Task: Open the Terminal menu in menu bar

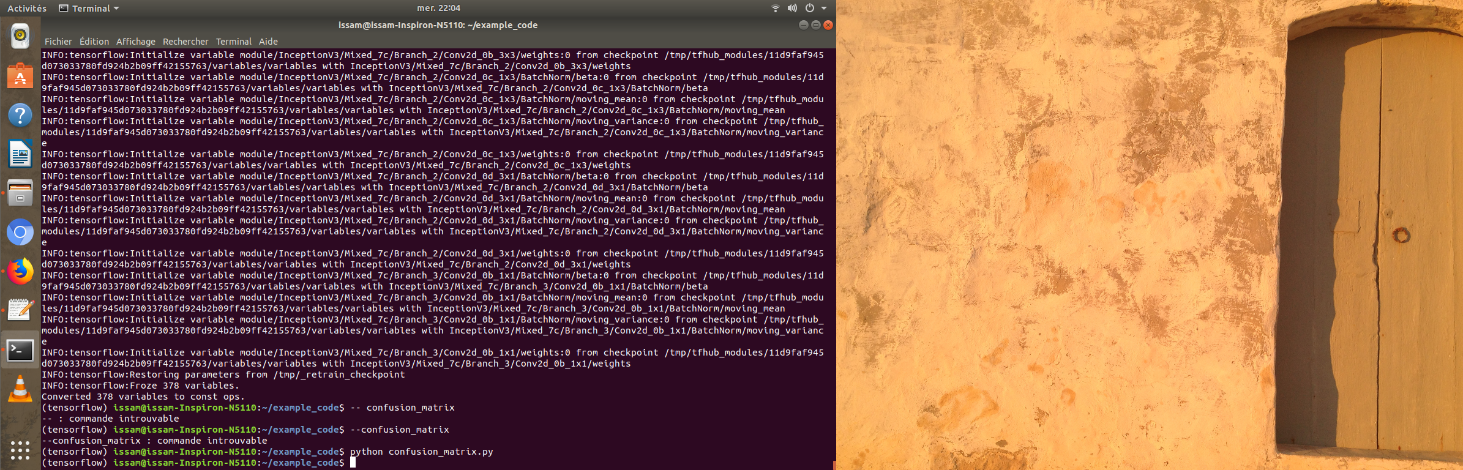Action: 234,42
